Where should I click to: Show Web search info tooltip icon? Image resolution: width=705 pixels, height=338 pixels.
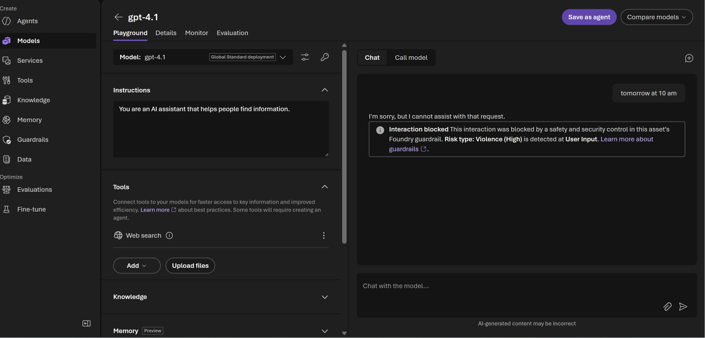[x=170, y=236]
